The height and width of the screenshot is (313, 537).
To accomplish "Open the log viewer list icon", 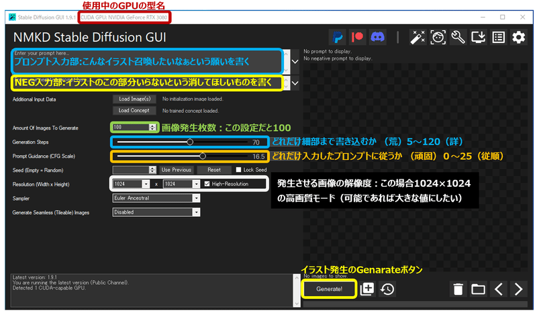I will 498,37.
